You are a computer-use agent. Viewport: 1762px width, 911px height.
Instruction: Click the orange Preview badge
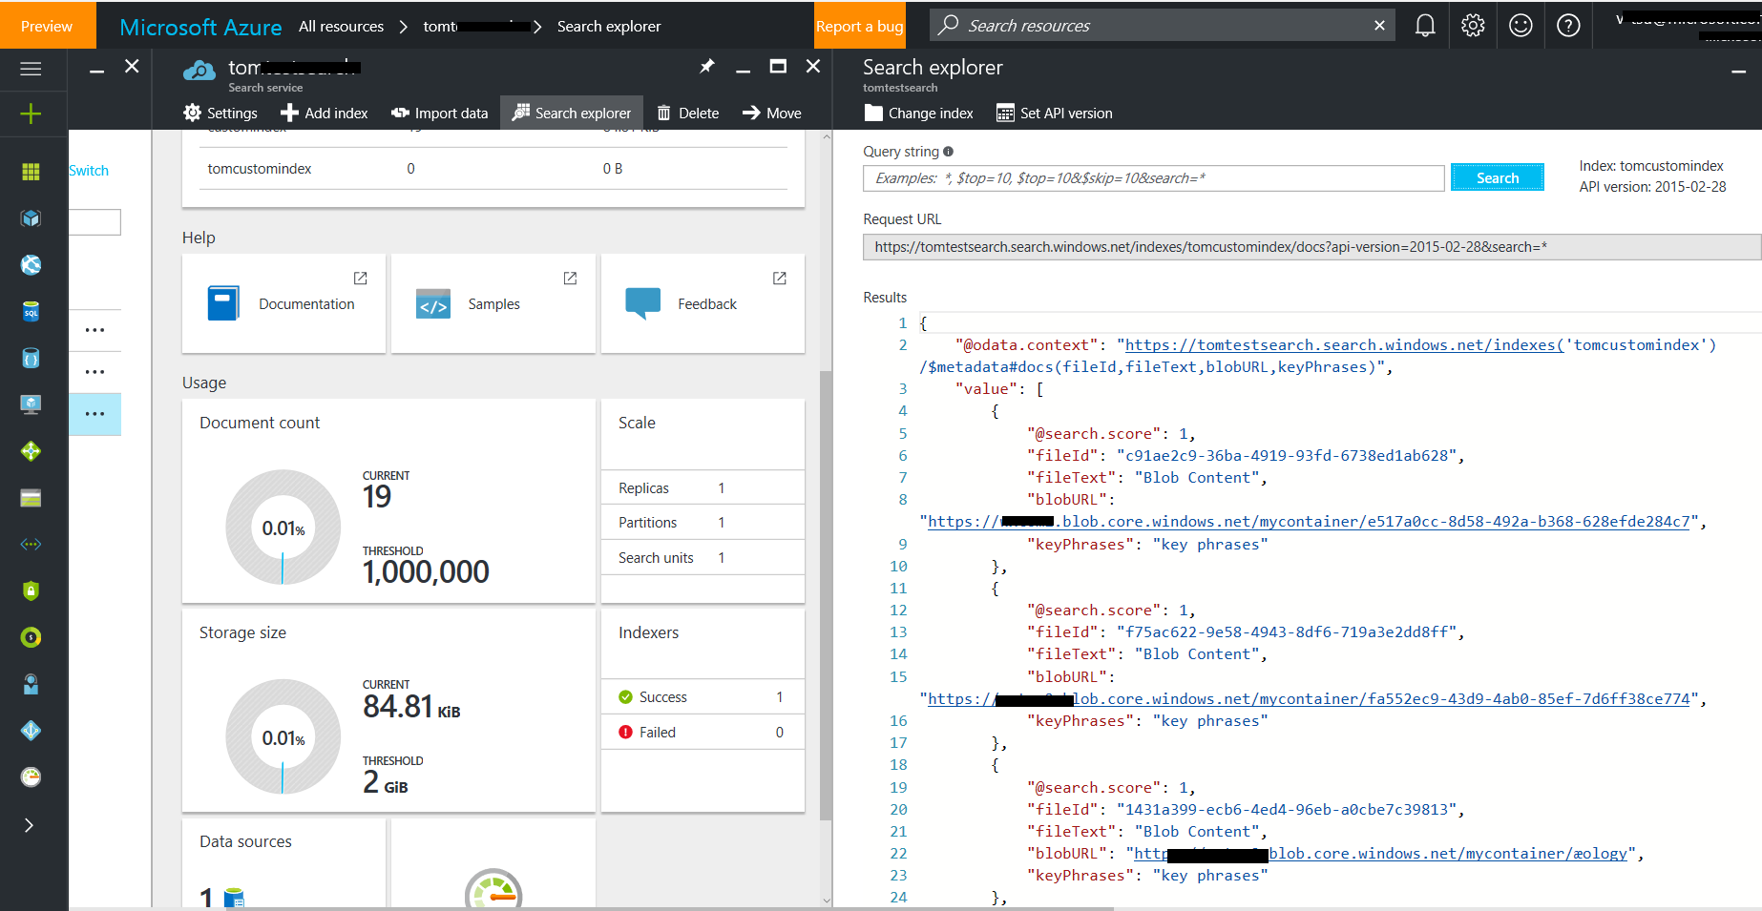point(47,26)
